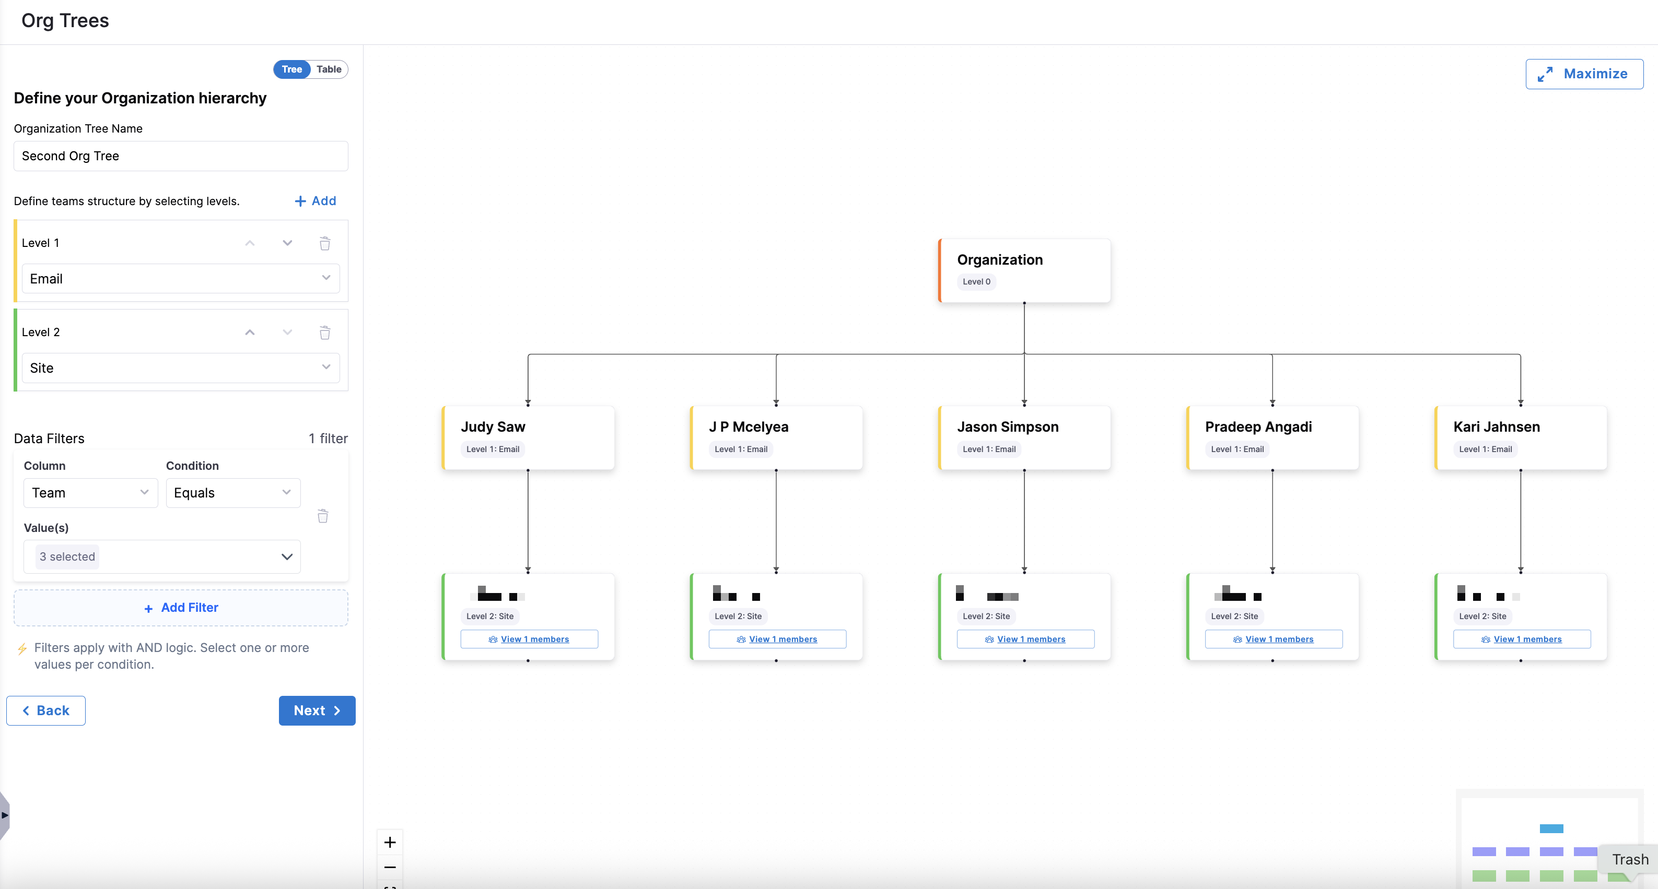Move Level 1 down with the arrow
The image size is (1658, 889).
click(288, 243)
